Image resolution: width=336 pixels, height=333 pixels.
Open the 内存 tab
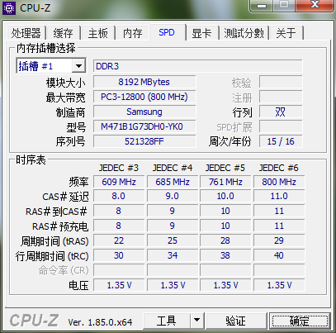coord(133,33)
